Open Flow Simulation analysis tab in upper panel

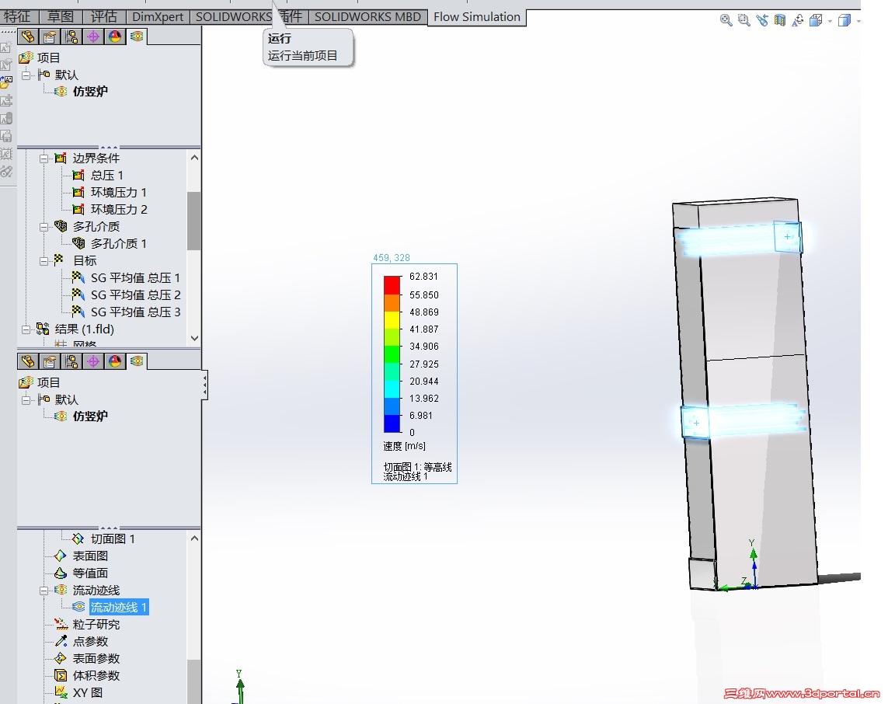[x=137, y=37]
